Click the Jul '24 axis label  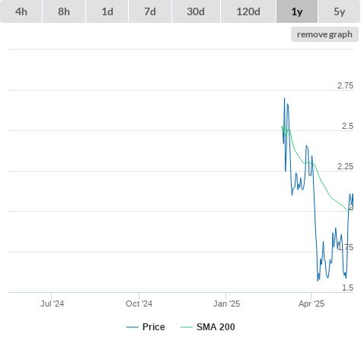pos(52,304)
